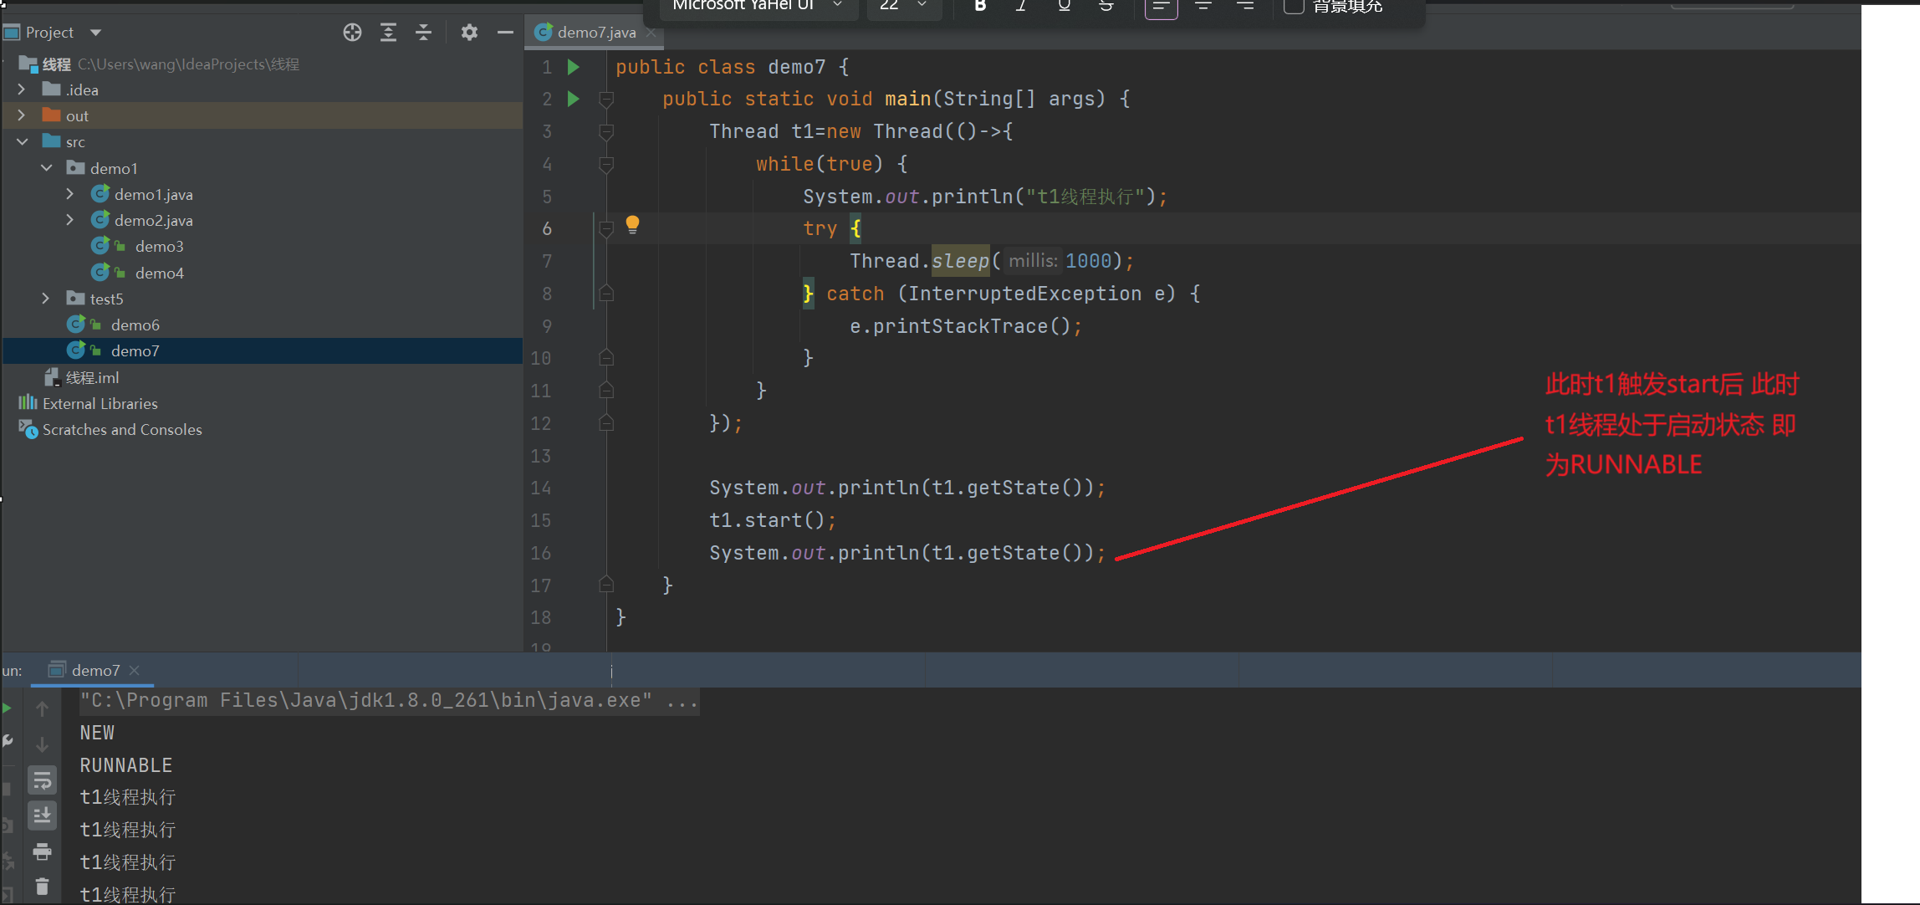Click the Collapse All icon in Project panel
Image resolution: width=1920 pixels, height=905 pixels.
pyautogui.click(x=424, y=33)
